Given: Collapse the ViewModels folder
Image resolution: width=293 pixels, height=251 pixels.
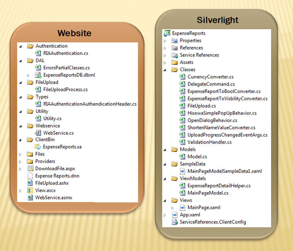Looking at the screenshot, I should (x=165, y=179).
